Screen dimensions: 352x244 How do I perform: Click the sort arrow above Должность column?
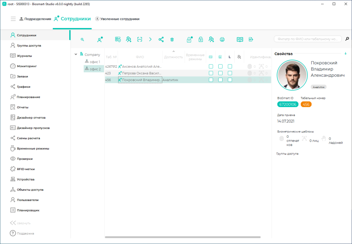pos(174,51)
